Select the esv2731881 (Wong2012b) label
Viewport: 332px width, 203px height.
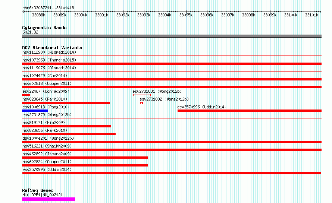(157, 91)
